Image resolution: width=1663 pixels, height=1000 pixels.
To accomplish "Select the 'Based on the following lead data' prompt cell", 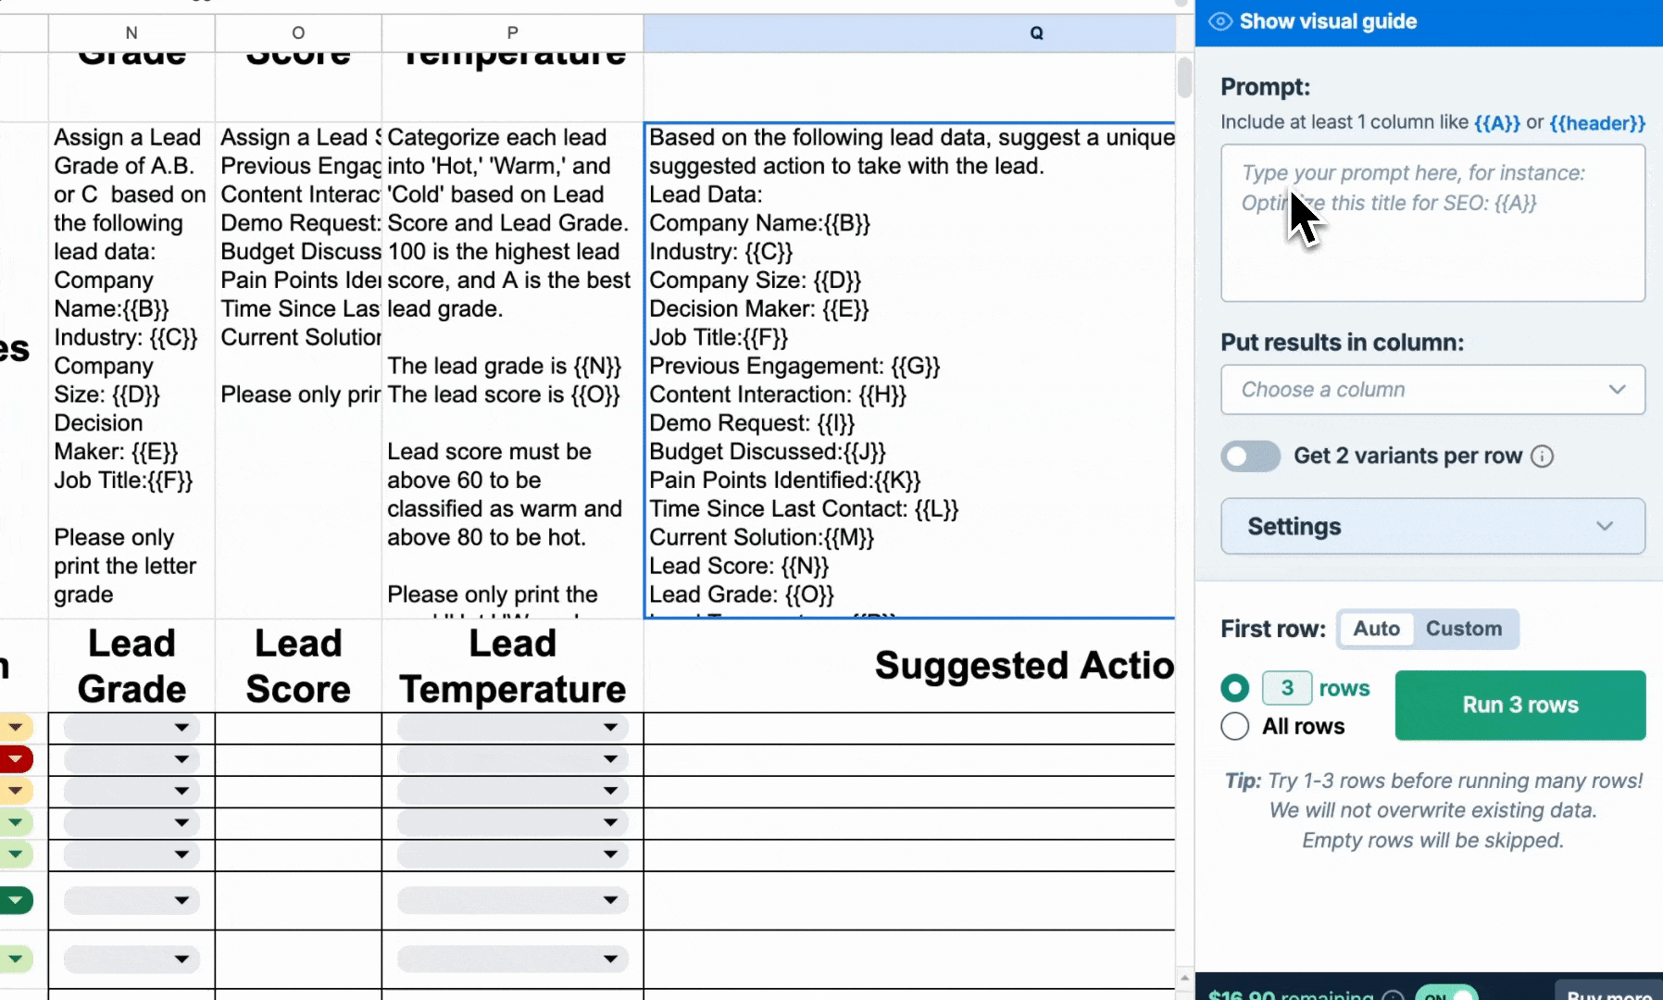I will tap(909, 370).
